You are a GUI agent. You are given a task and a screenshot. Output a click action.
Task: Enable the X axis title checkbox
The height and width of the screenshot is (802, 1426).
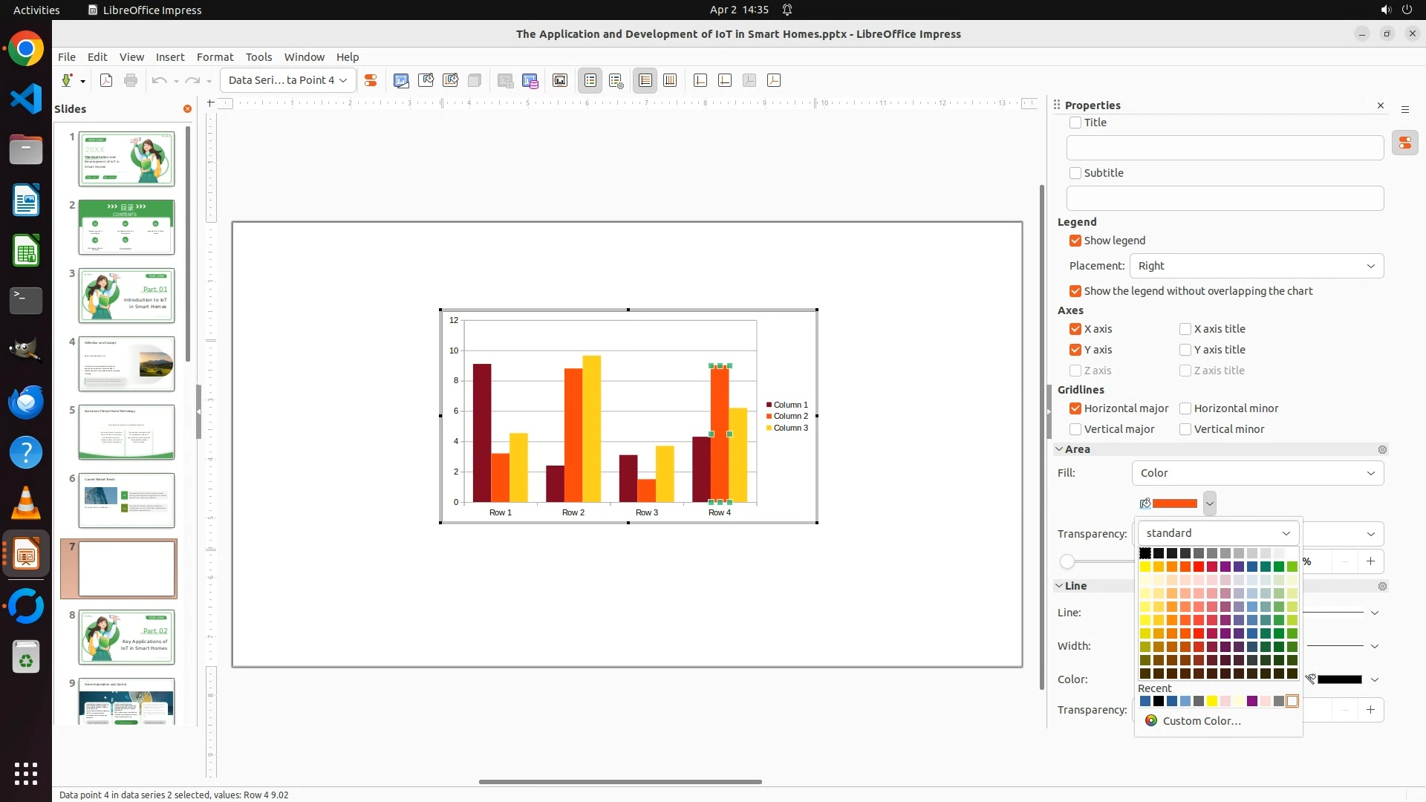click(1185, 329)
